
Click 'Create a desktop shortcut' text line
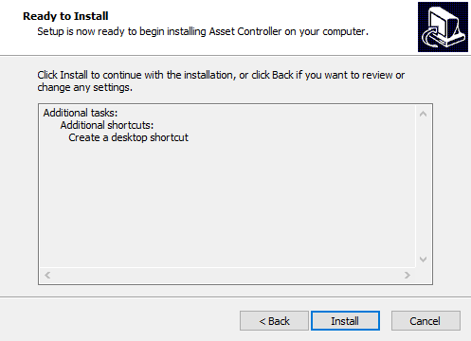pos(128,137)
